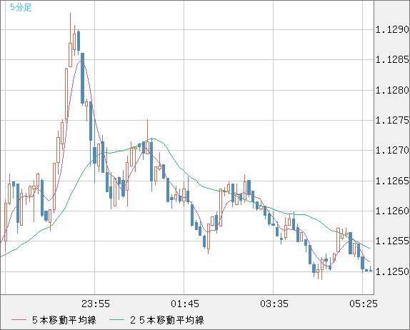
Task: Click the 1.1285 price axis label
Action: tap(392, 60)
